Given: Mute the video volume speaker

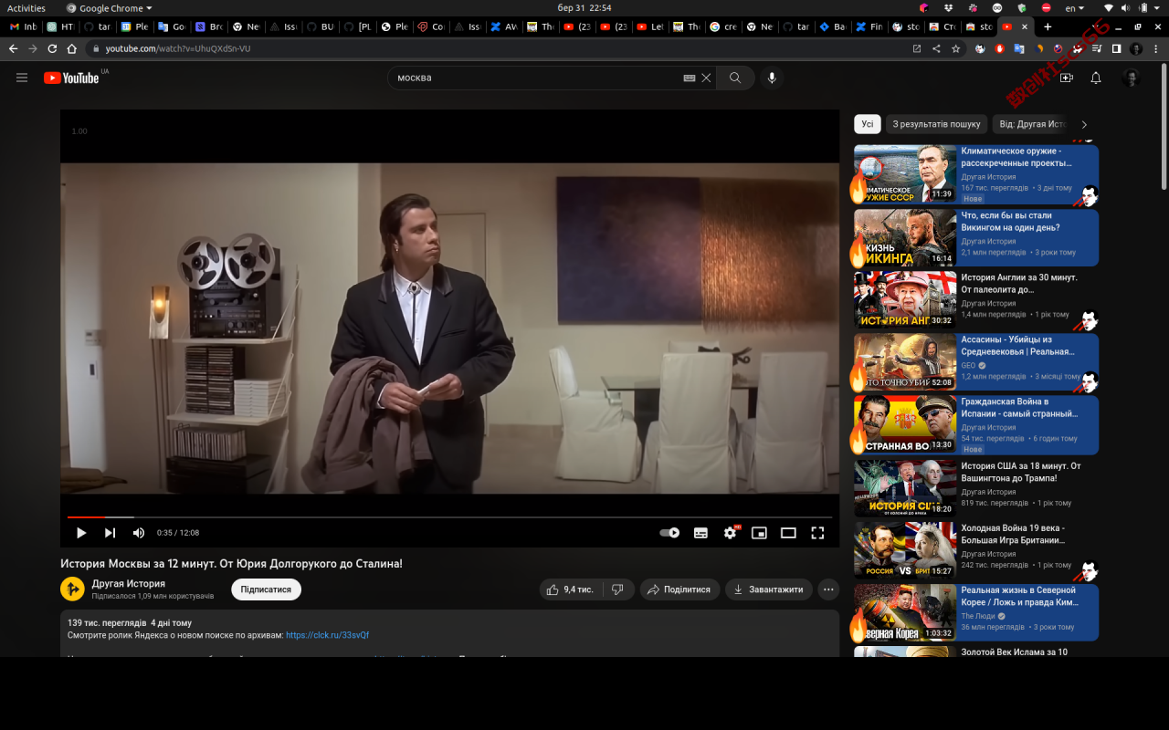Looking at the screenshot, I should pyautogui.click(x=139, y=533).
